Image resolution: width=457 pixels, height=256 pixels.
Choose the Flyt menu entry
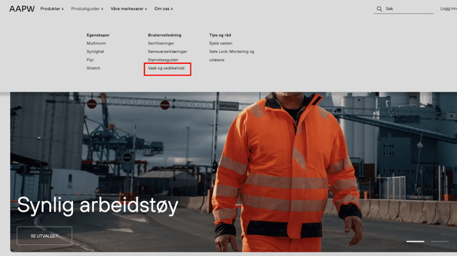click(90, 60)
